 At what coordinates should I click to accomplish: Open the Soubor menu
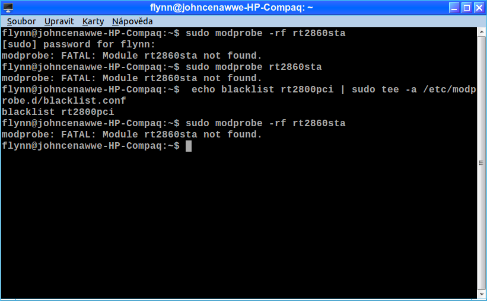coord(21,21)
